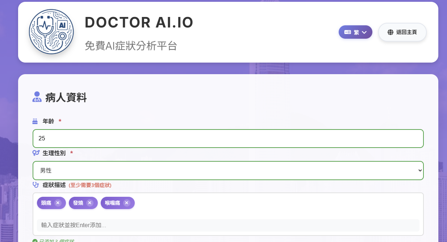The image size is (447, 242).
Task: Select the purple 繁 language button
Action: (x=355, y=32)
